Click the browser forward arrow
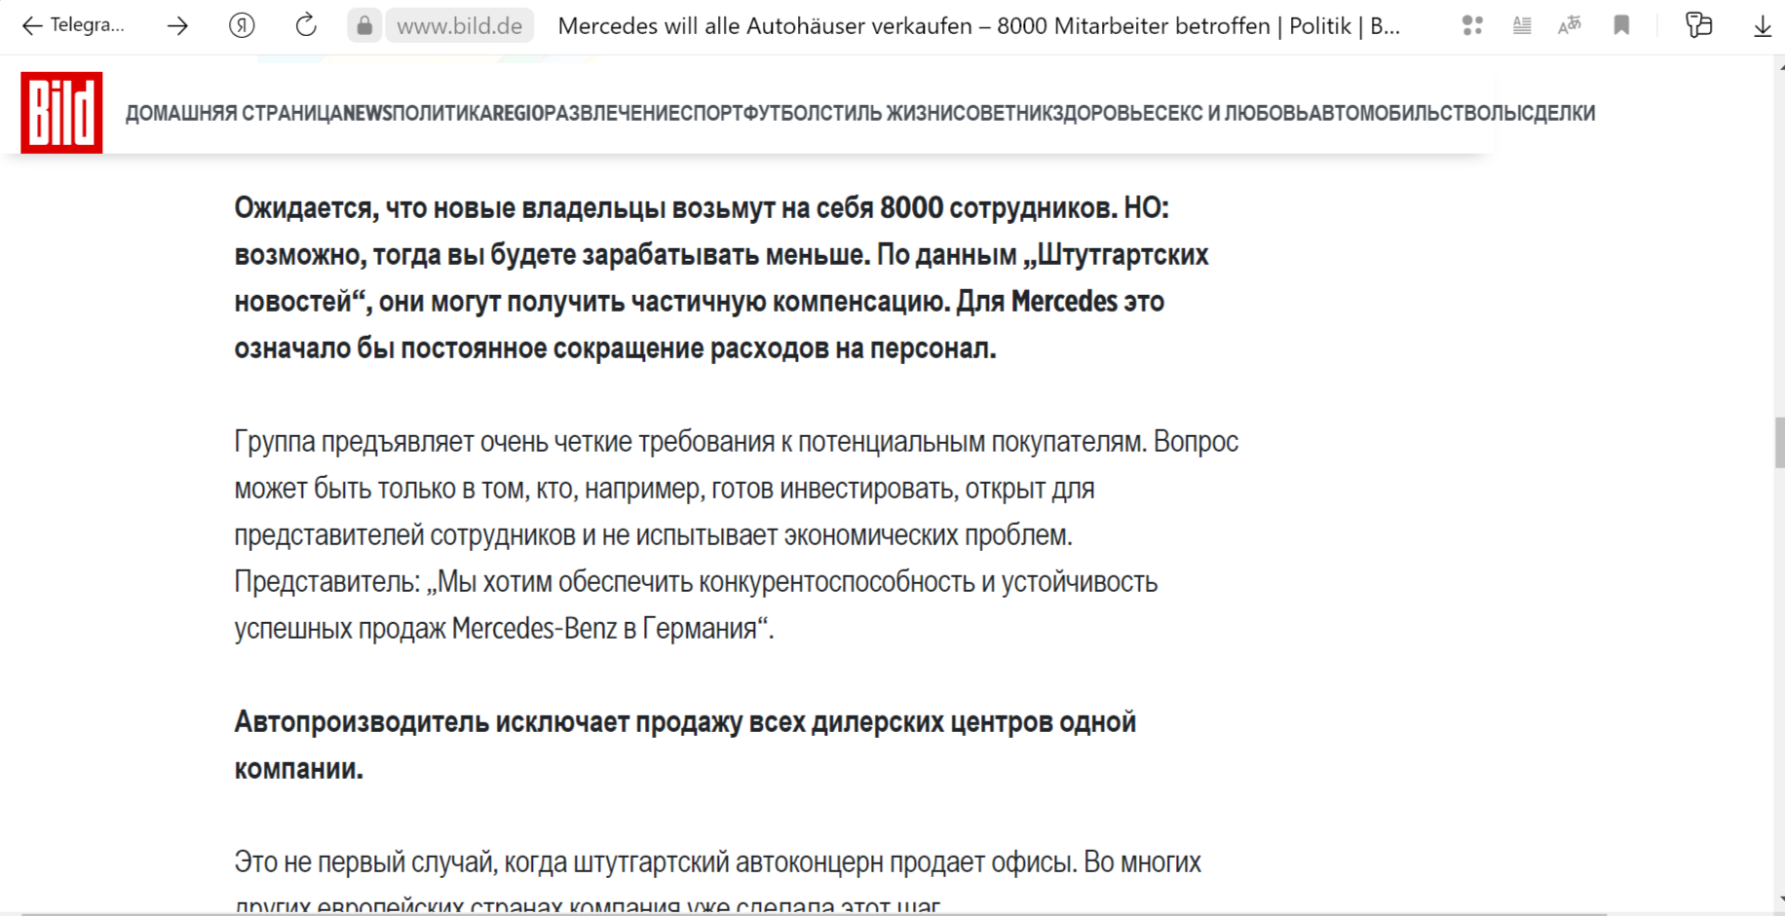 [x=177, y=25]
